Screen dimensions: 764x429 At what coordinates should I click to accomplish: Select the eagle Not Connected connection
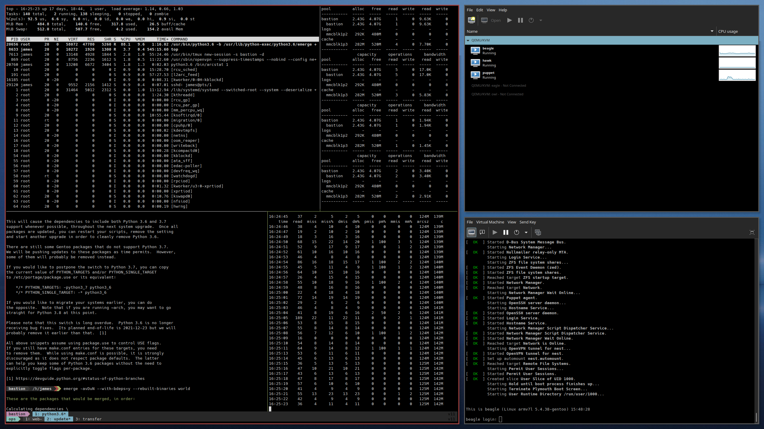pyautogui.click(x=498, y=86)
